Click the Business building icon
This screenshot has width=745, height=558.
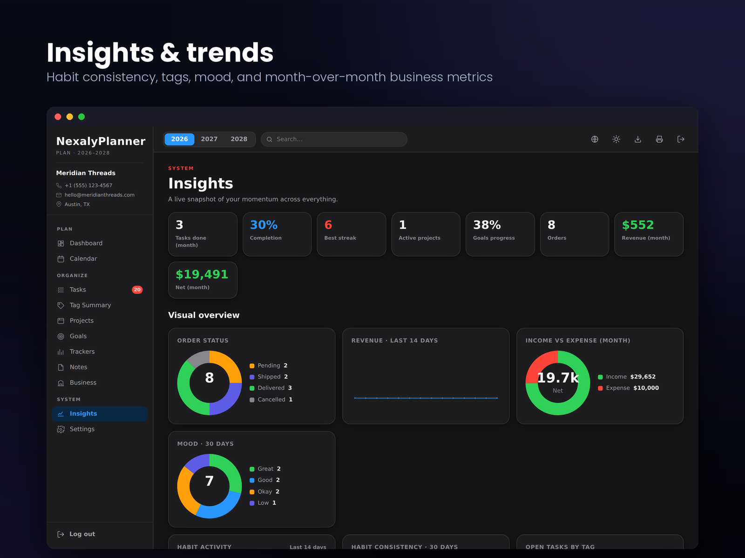pos(61,383)
